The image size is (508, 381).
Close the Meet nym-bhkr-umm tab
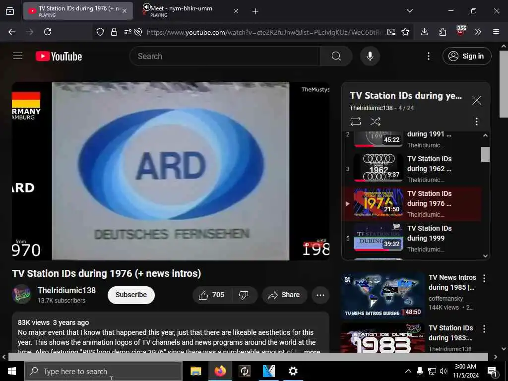236,11
